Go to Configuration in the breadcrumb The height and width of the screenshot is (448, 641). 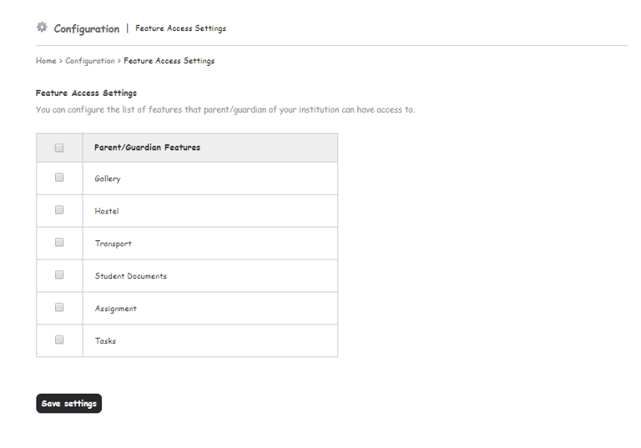pos(90,61)
